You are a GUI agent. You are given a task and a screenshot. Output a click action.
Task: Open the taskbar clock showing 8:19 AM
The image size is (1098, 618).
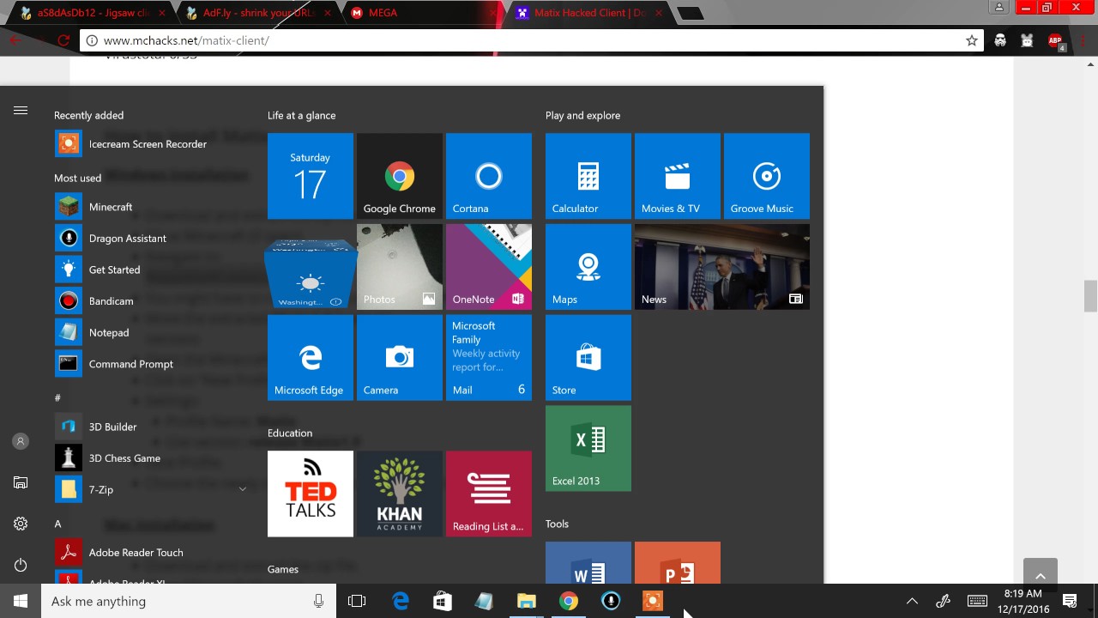coord(1023,601)
